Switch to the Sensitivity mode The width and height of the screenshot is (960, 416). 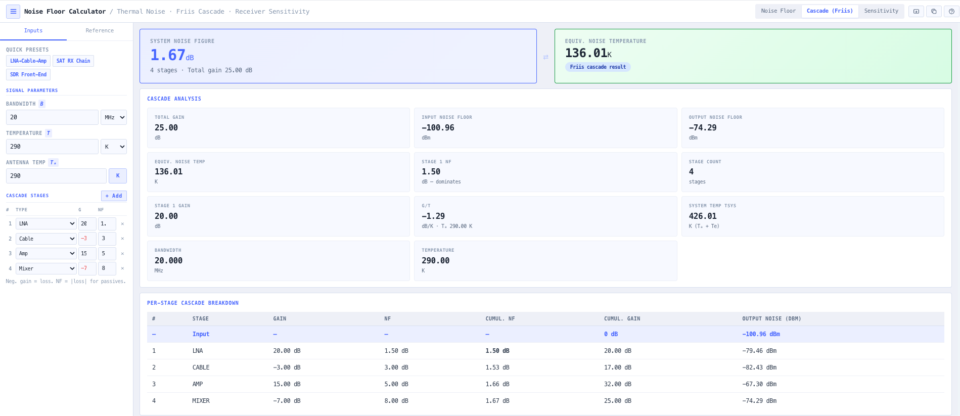point(881,11)
